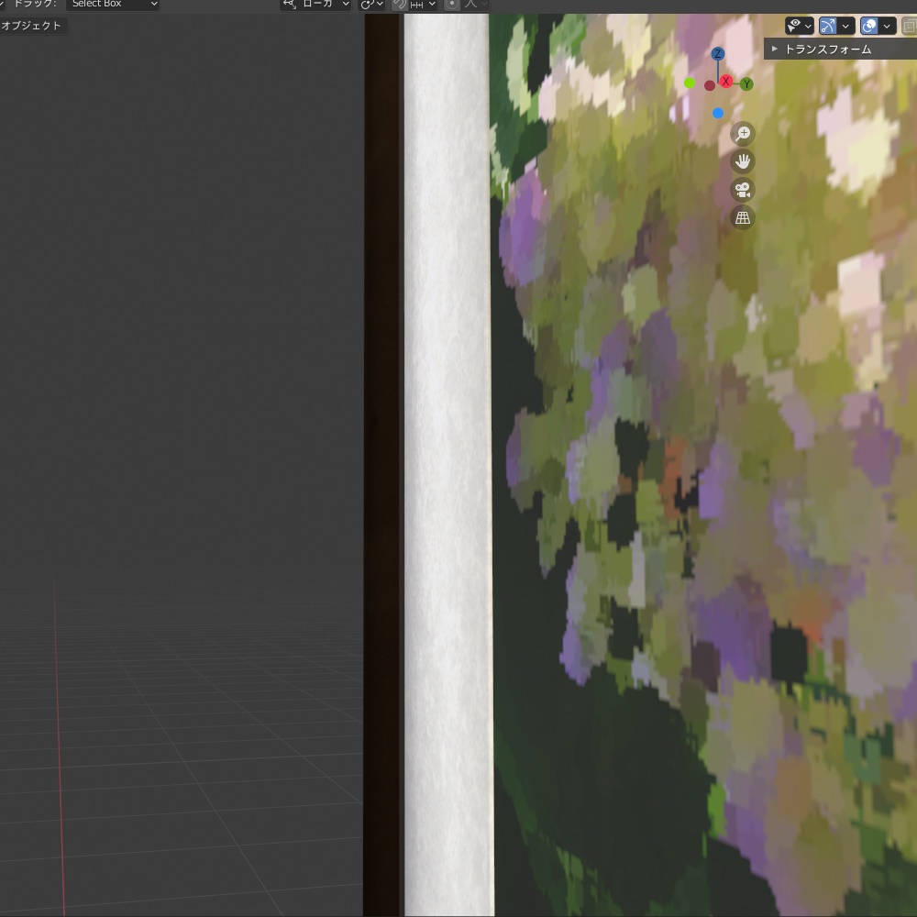Expand the トランスフォーム panel

tap(840, 50)
